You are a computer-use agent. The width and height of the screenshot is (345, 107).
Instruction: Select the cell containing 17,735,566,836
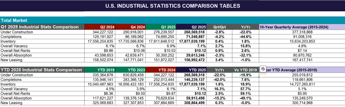click(130, 41)
